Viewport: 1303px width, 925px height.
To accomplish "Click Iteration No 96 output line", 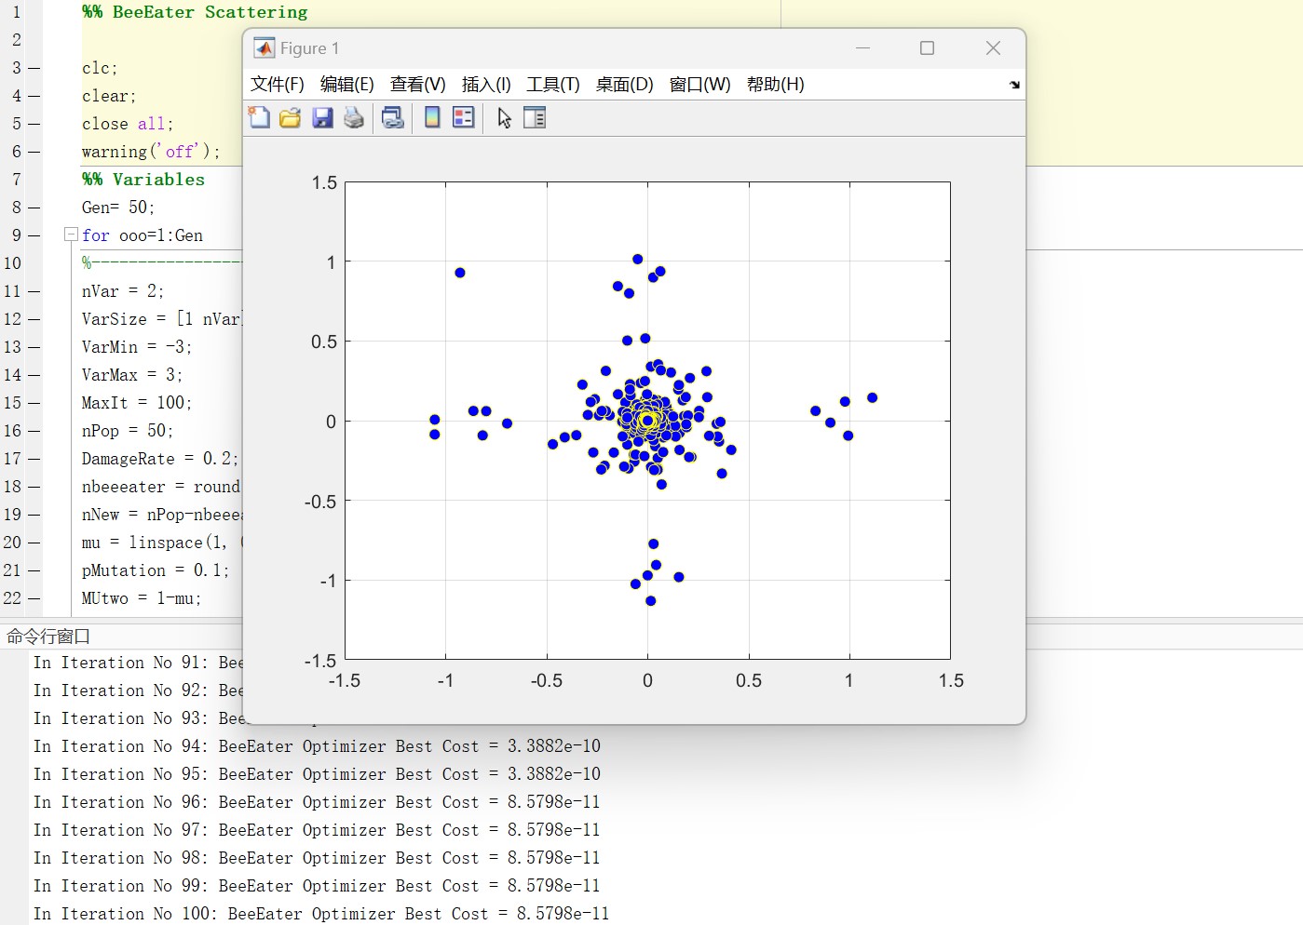I will pos(317,802).
